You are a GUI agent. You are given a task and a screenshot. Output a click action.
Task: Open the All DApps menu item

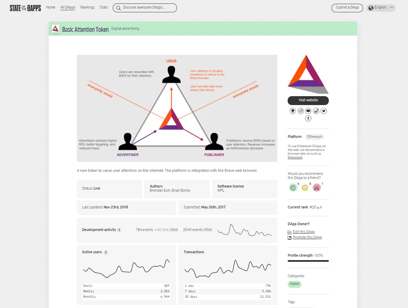pyautogui.click(x=68, y=7)
